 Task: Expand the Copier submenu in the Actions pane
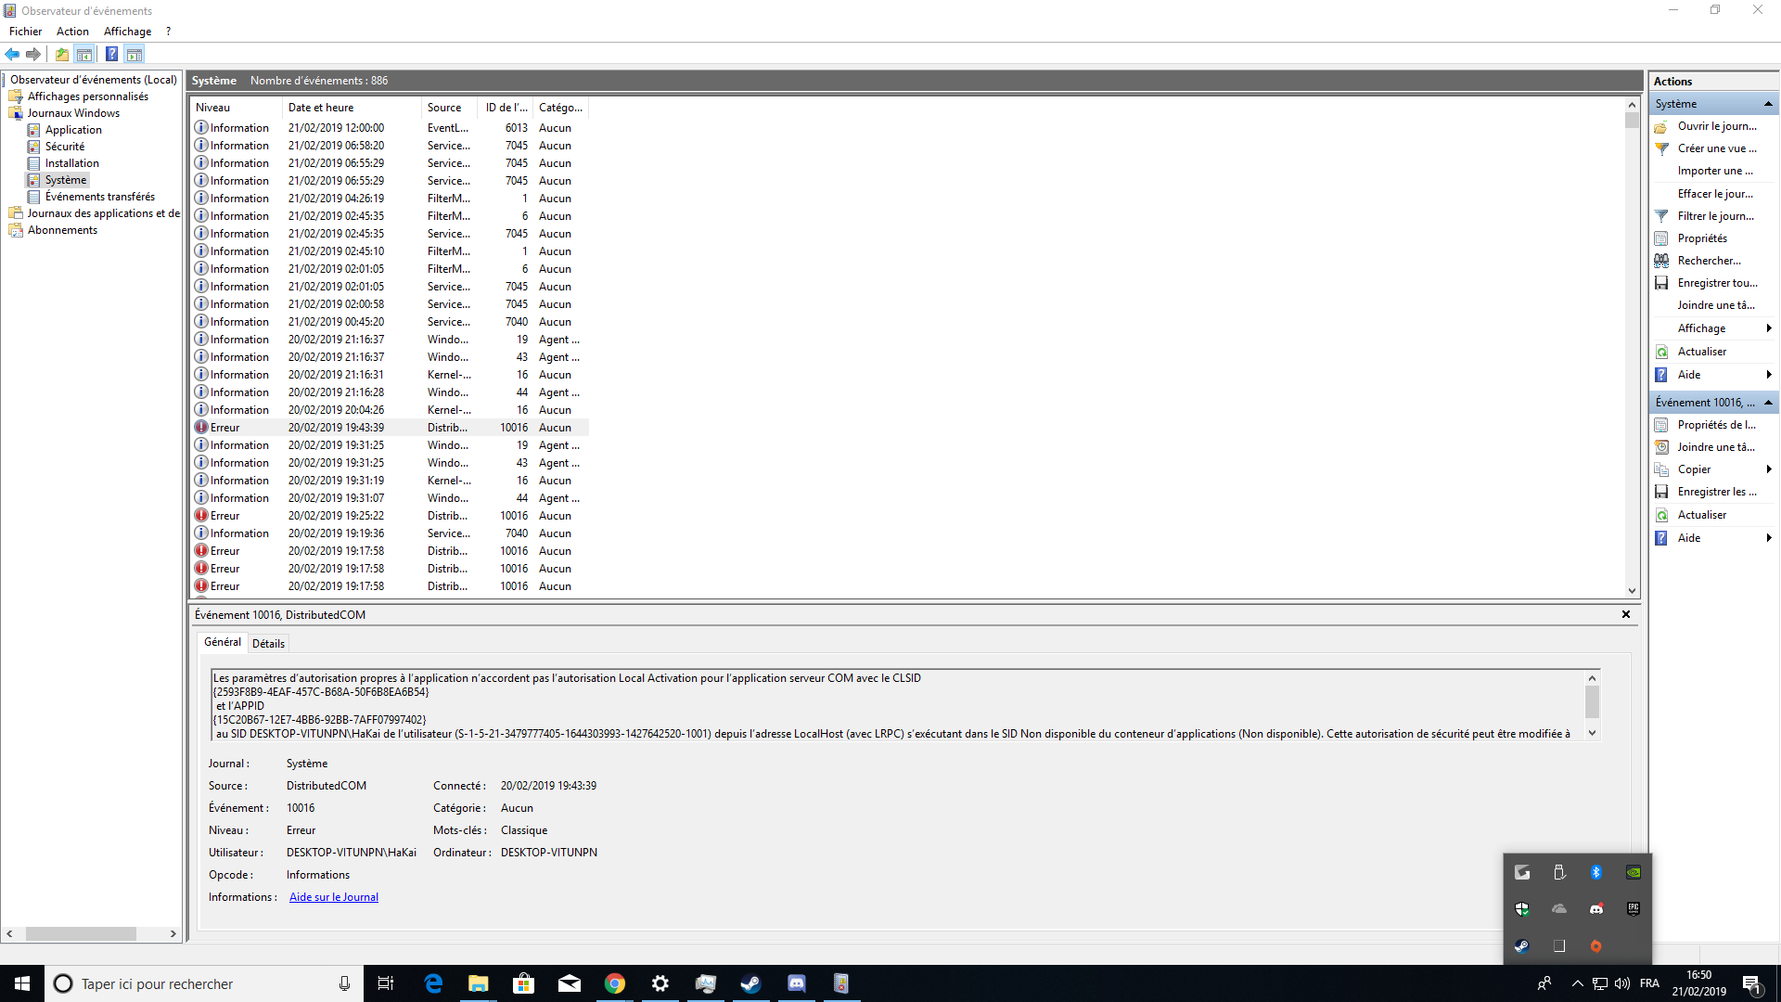pos(1769,469)
